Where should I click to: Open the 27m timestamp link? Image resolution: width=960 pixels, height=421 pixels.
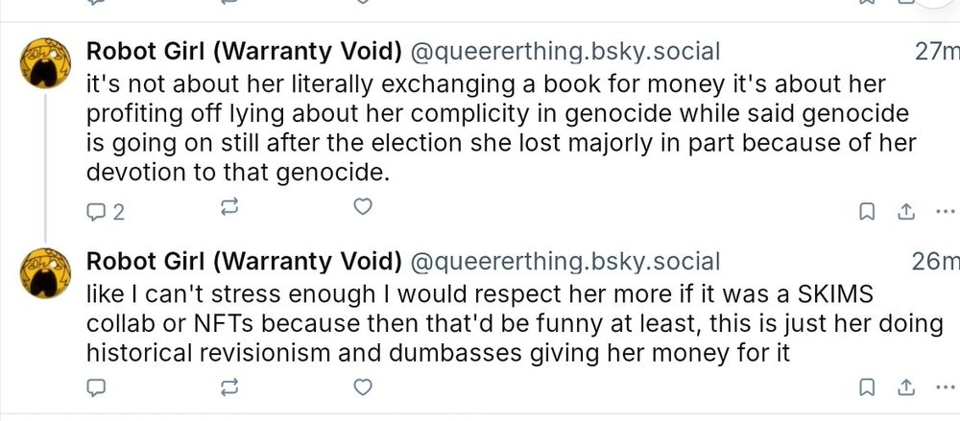point(937,51)
